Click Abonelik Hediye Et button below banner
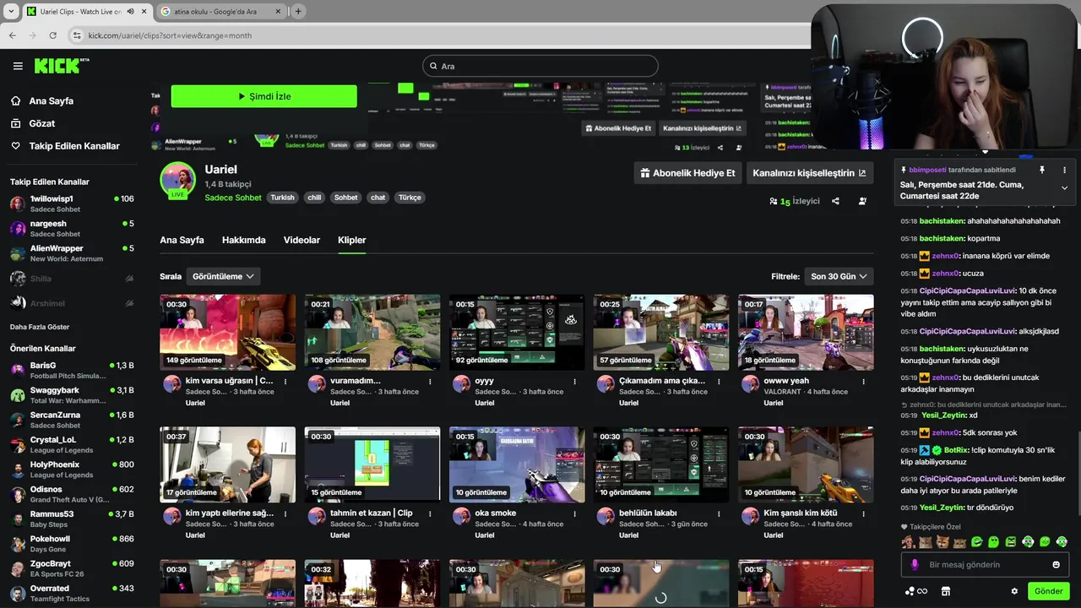The height and width of the screenshot is (608, 1081). (687, 173)
